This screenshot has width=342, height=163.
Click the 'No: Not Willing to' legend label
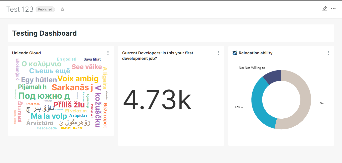(x=252, y=68)
